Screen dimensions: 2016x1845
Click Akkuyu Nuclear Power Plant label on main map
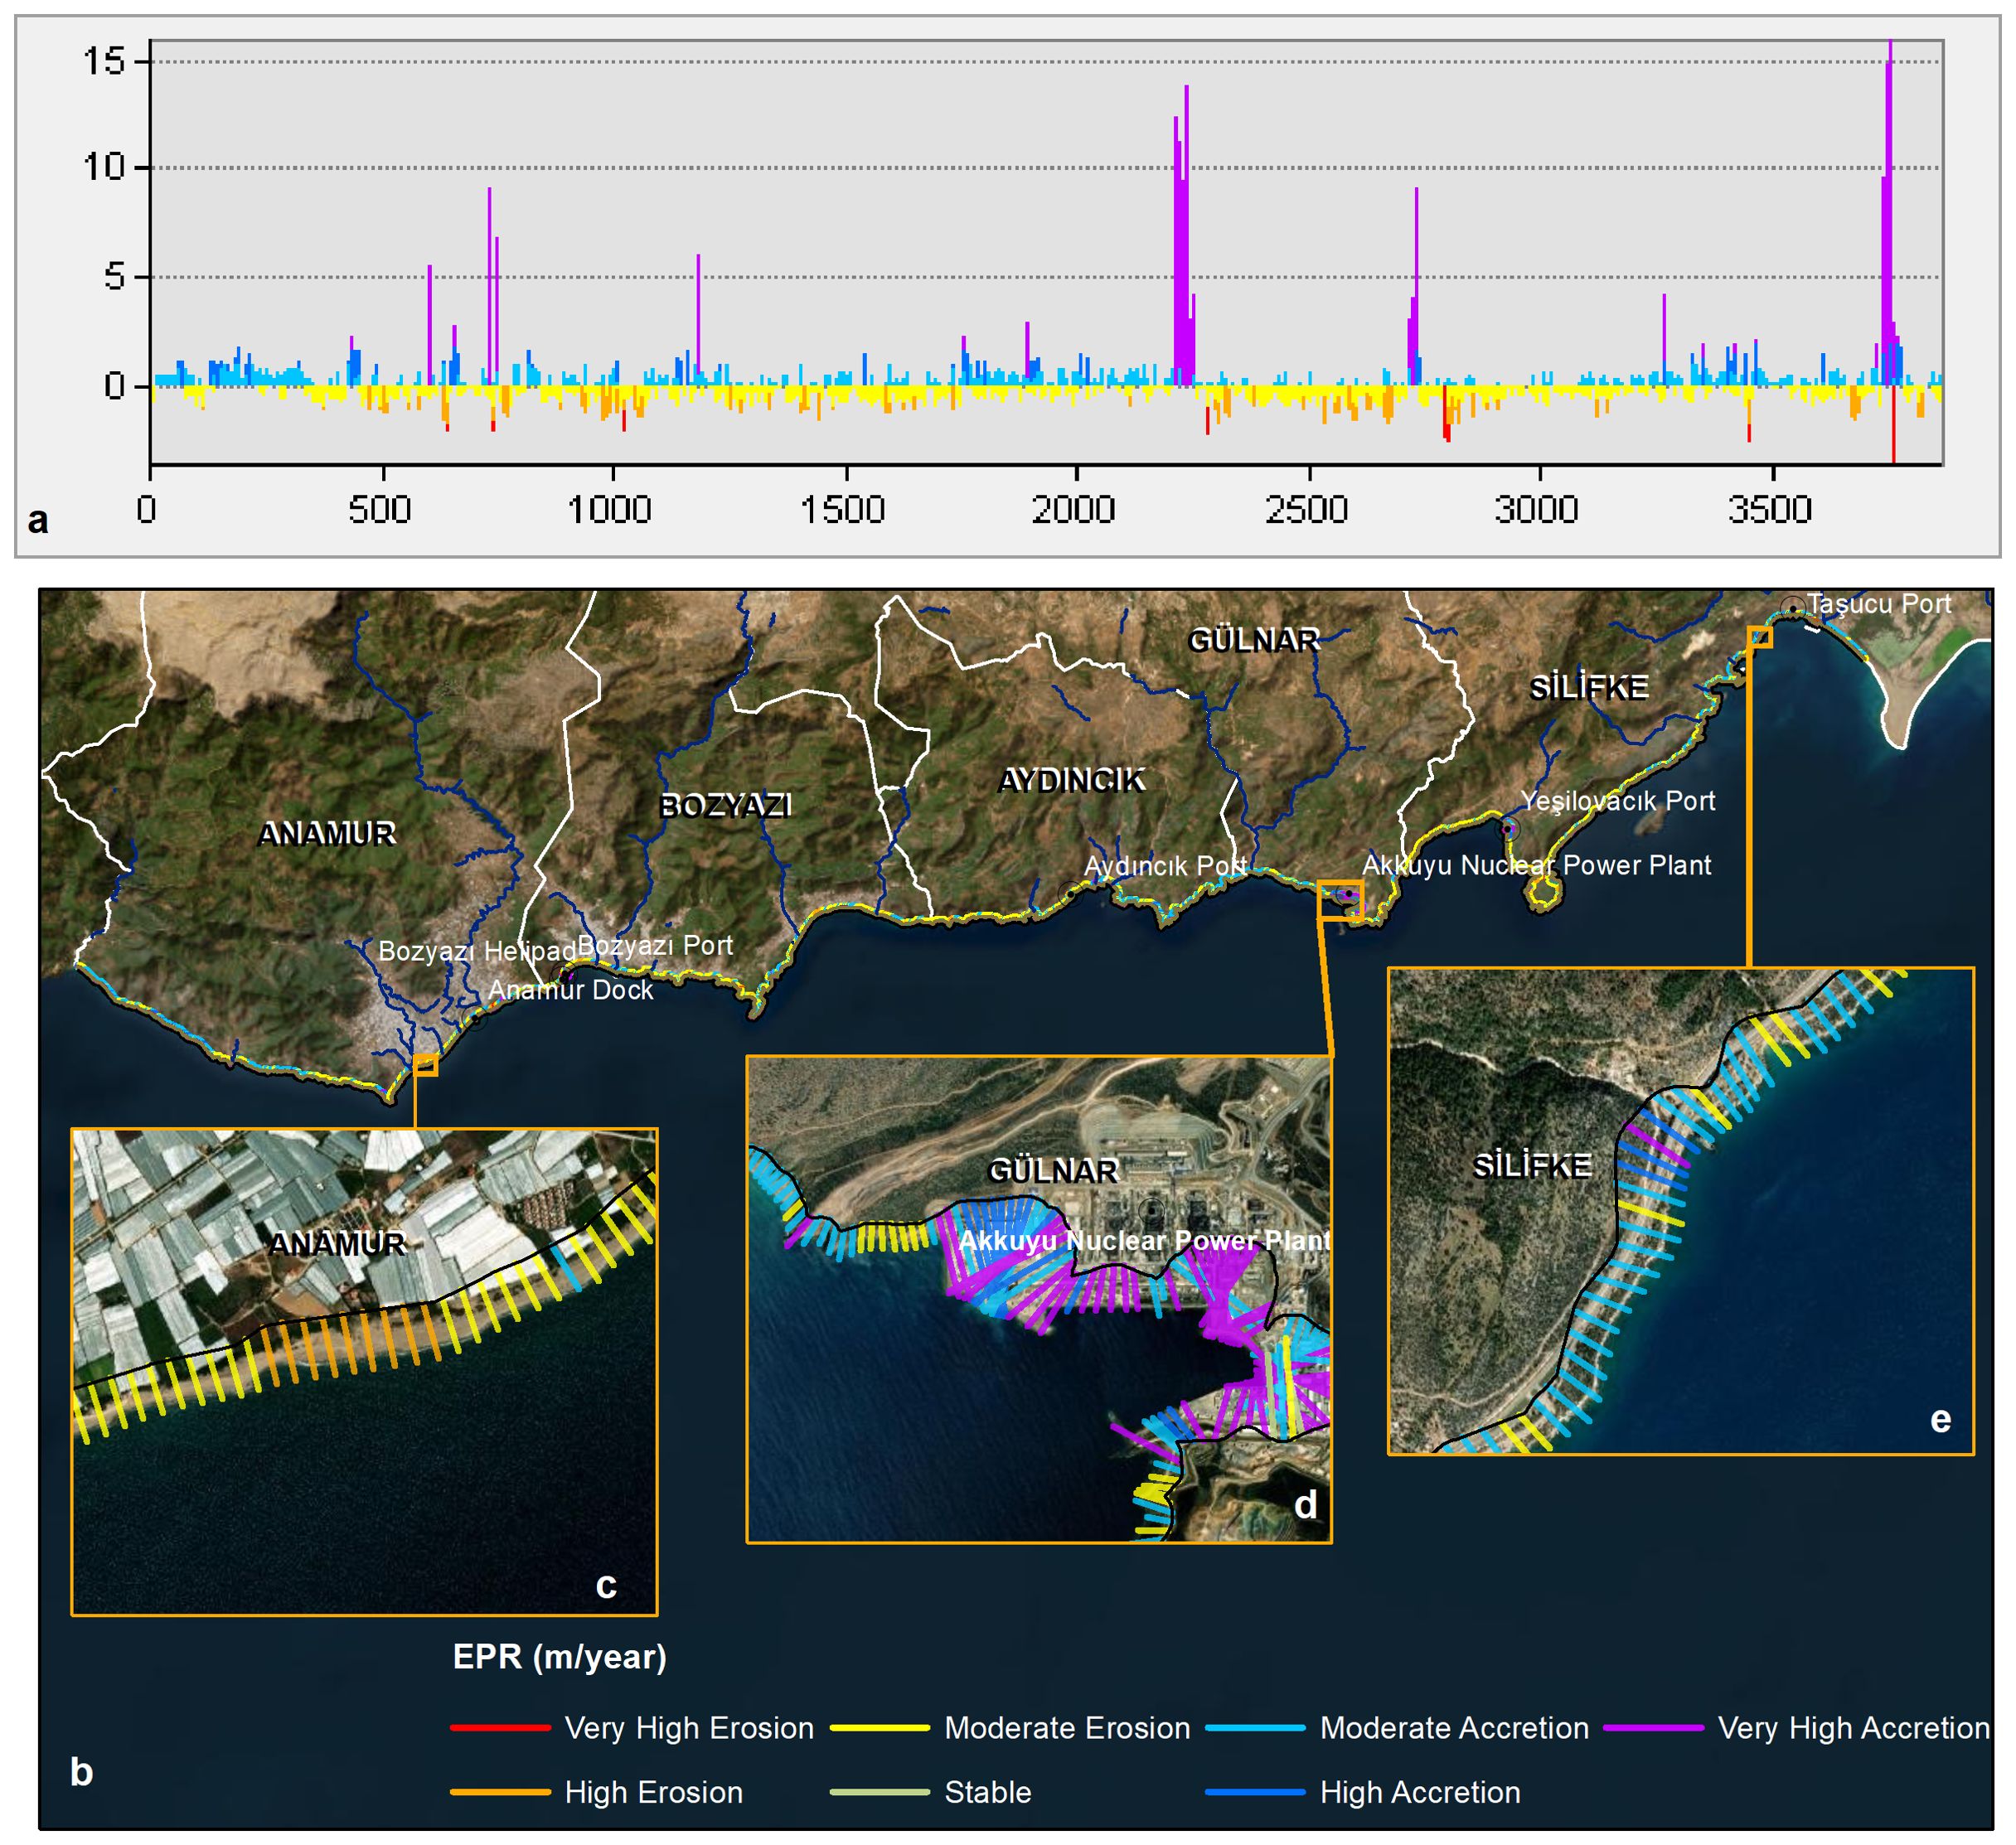pos(1536,865)
